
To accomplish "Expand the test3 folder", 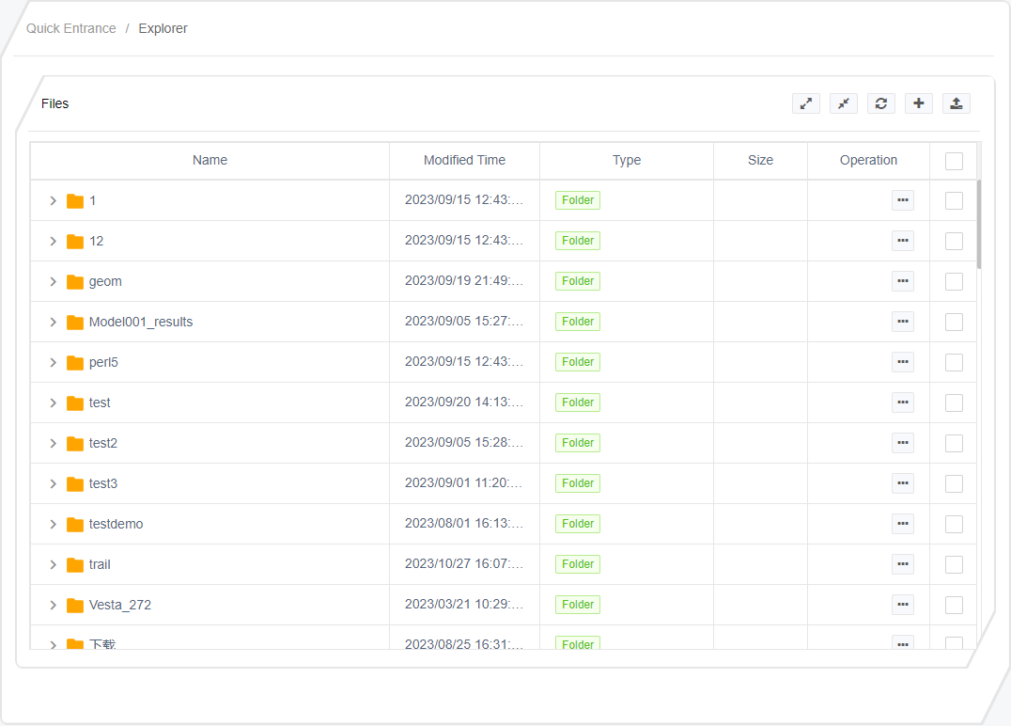I will [53, 484].
